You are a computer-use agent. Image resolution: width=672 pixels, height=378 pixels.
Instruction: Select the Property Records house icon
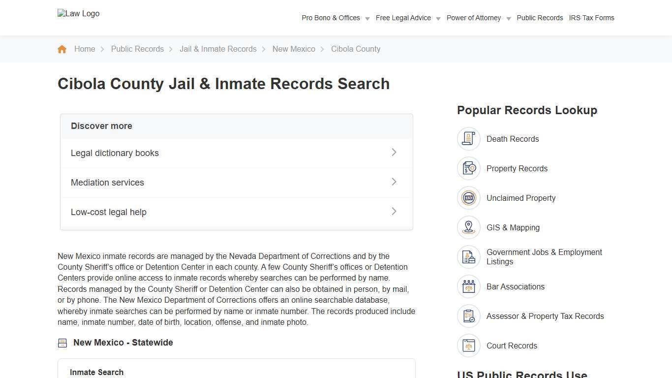pos(468,168)
